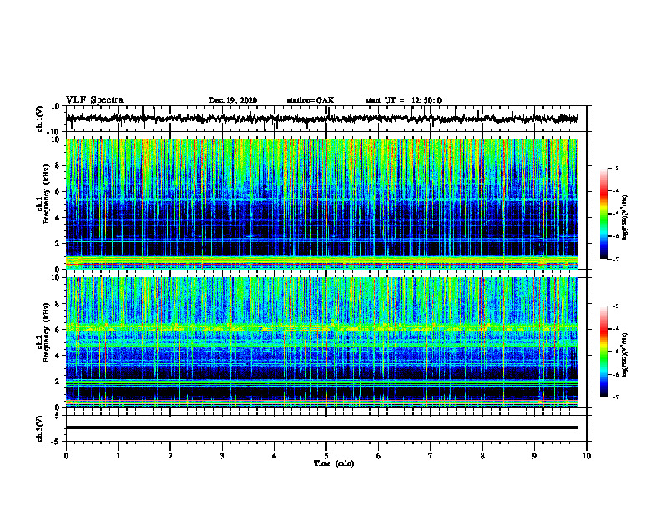
Task: Click the ch.1 color scale log(PSD) unit label
Action: click(x=624, y=218)
